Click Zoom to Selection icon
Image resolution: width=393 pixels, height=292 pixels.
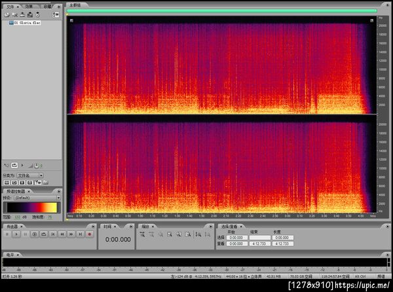[x=170, y=234]
